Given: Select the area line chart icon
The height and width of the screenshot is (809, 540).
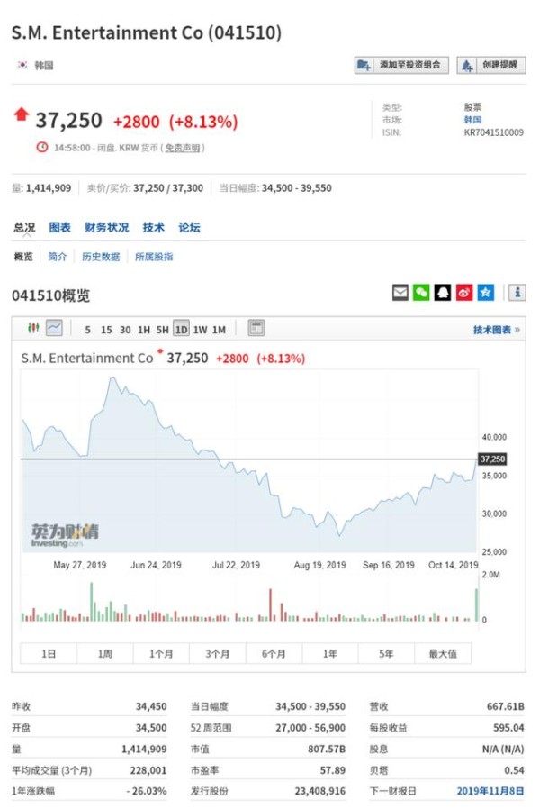Looking at the screenshot, I should click(x=54, y=328).
